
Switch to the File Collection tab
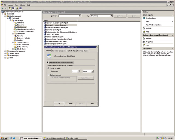pyautogui.click(x=71, y=51)
